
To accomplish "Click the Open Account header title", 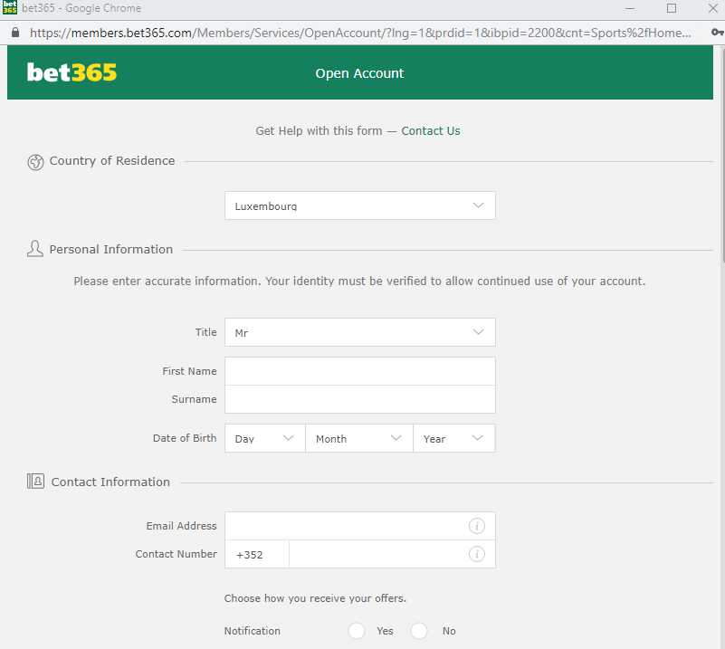I will (x=359, y=73).
